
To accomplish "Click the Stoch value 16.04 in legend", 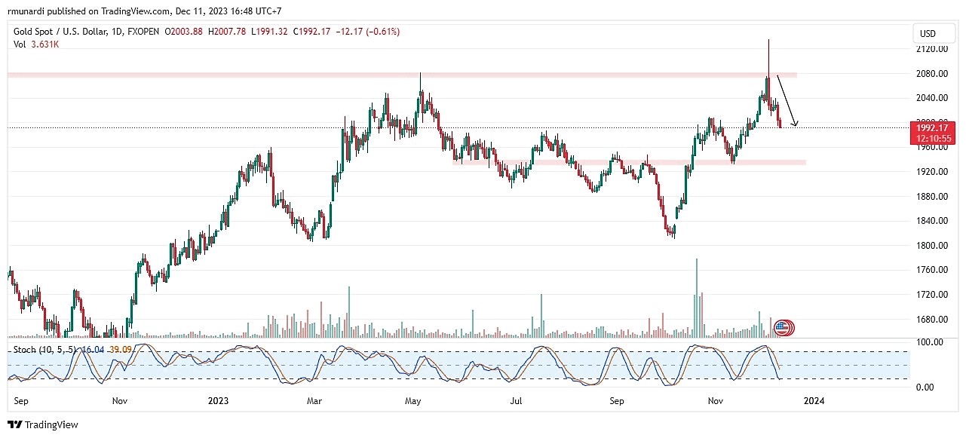I will [93, 350].
